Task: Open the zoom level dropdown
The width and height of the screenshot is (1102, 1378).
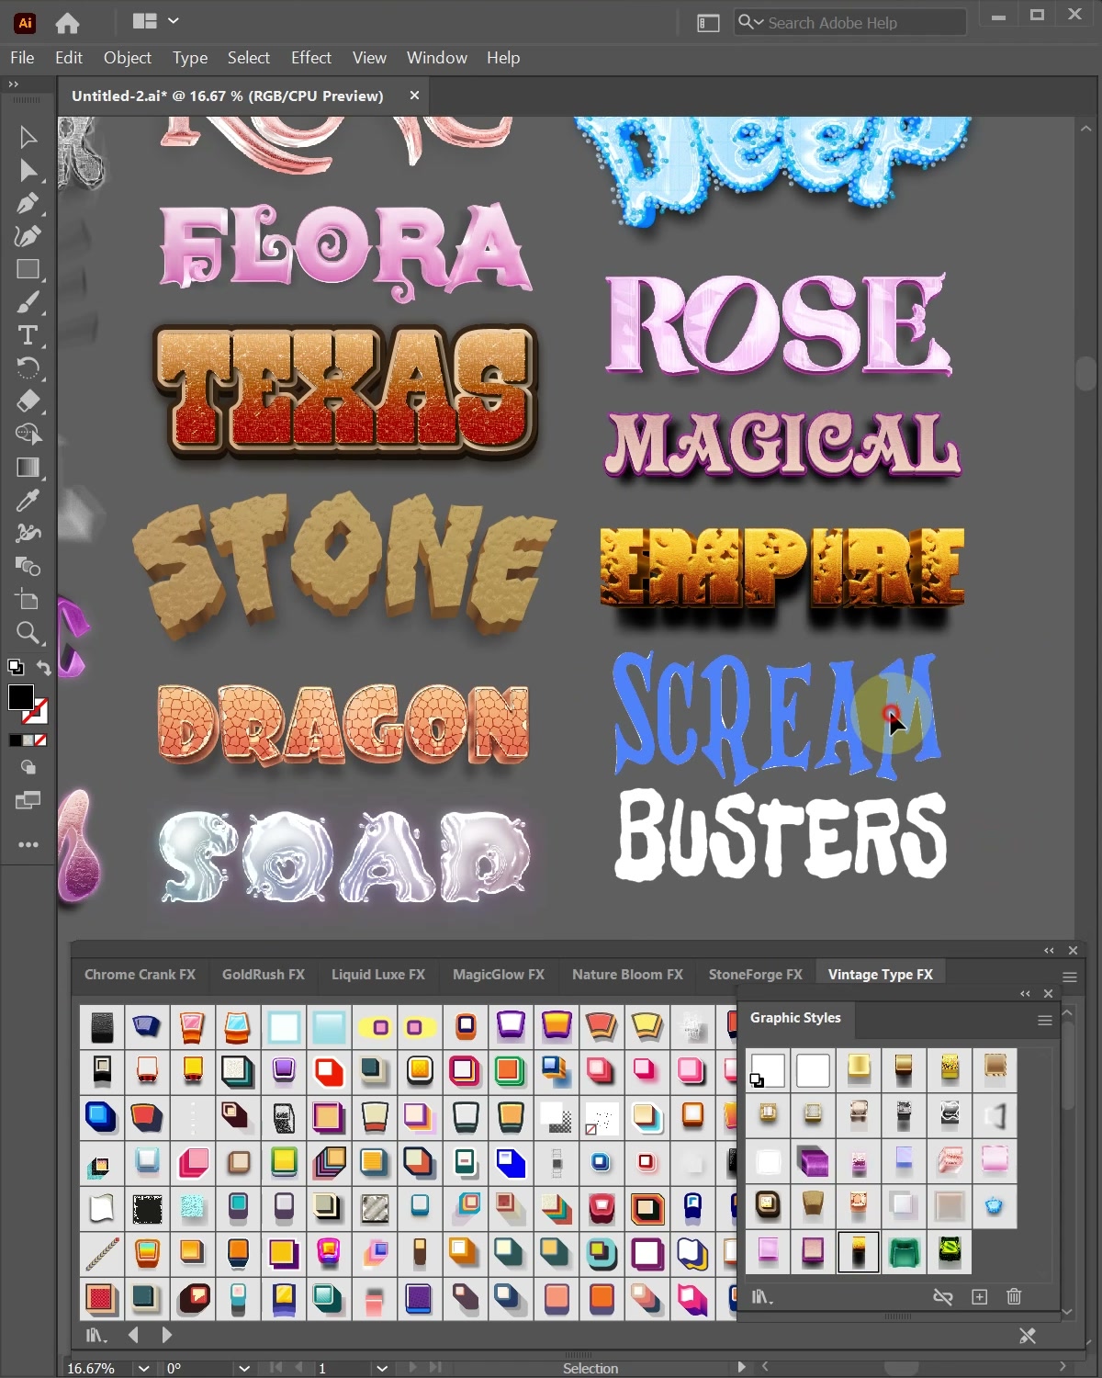Action: [143, 1368]
